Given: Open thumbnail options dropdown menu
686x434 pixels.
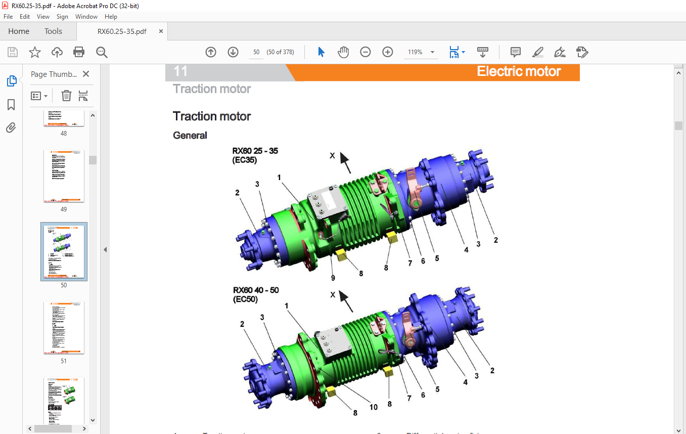Looking at the screenshot, I should point(39,96).
